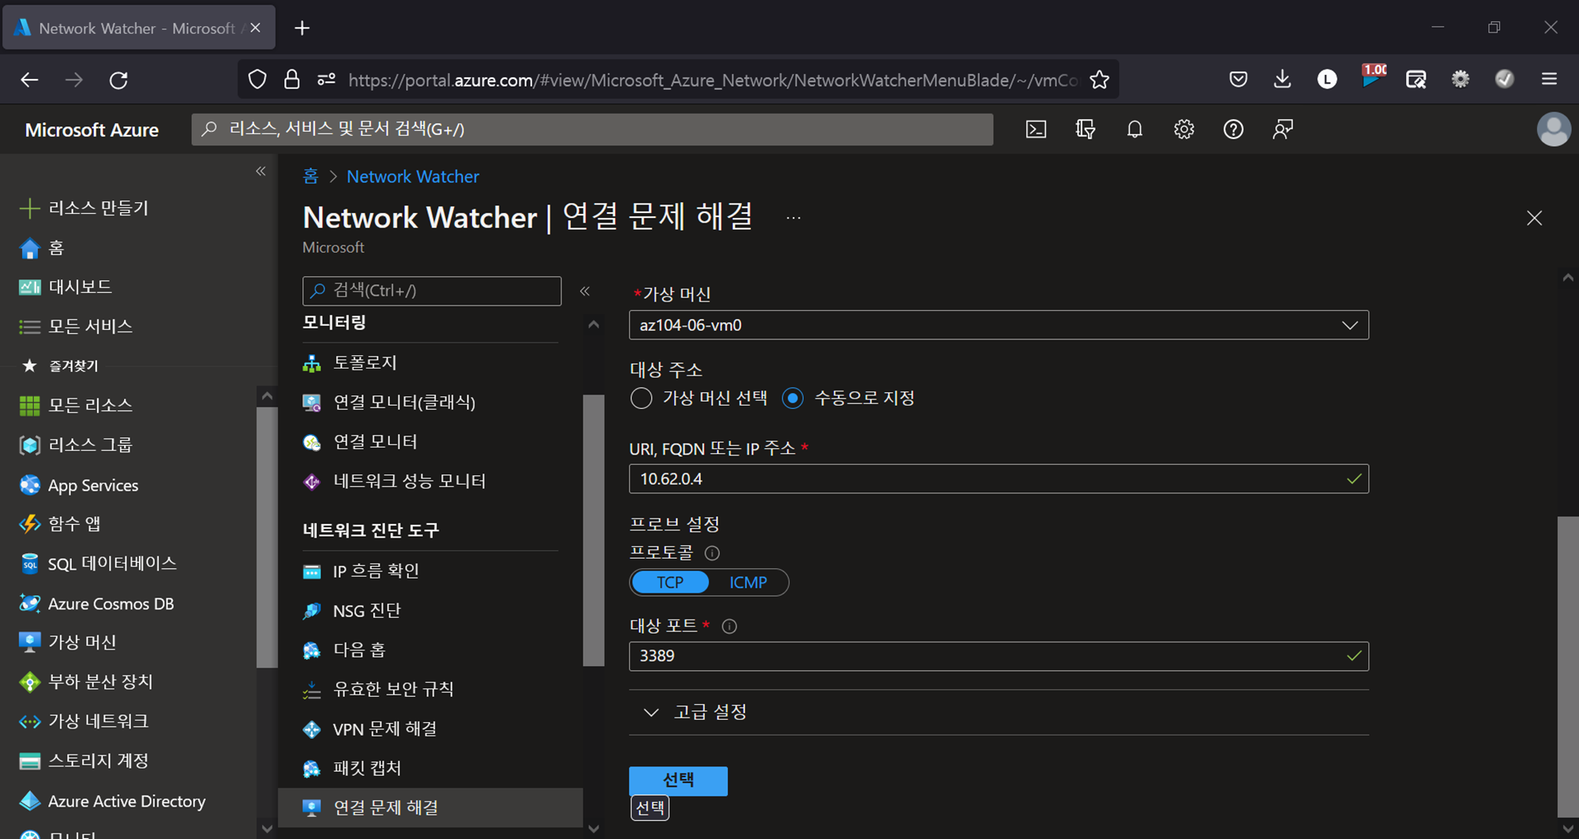Bookmark page with star icon
Screen dimensions: 1579x839
pyautogui.click(x=1099, y=80)
